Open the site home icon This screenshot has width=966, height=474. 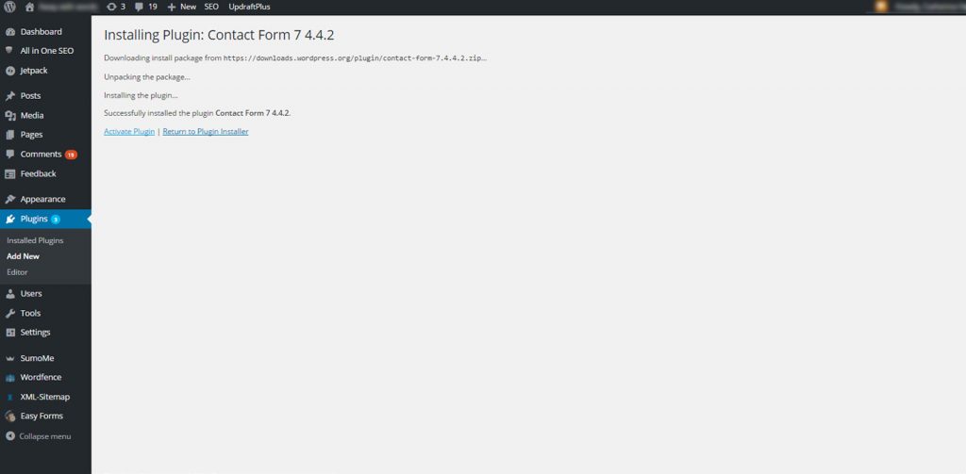coord(29,7)
